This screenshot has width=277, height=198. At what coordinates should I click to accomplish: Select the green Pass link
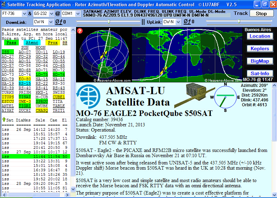11,43
